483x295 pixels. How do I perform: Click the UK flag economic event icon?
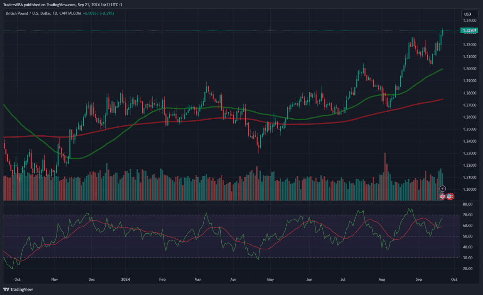[x=442, y=196]
